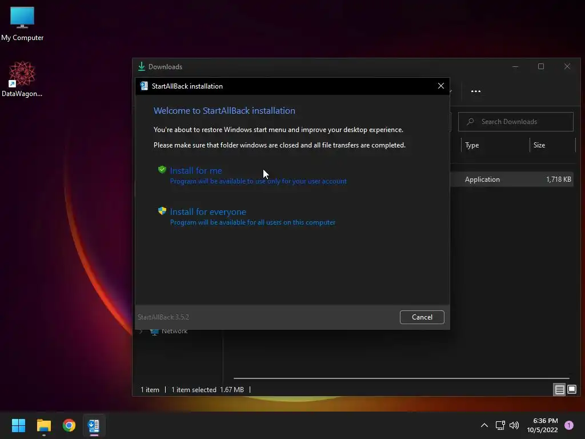
Task: Close the Downloads window
Action: 567,66
